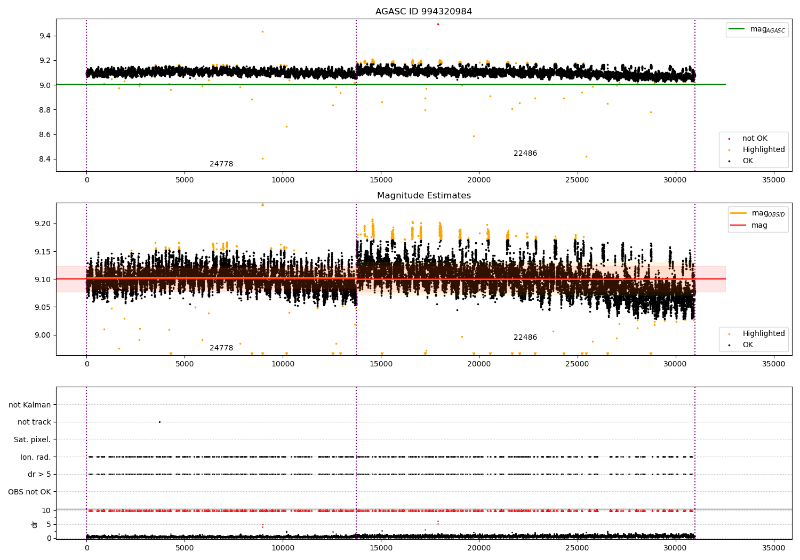Click "30000" under the Magnitude Estimates plot
This screenshot has width=800, height=560.
point(675,364)
